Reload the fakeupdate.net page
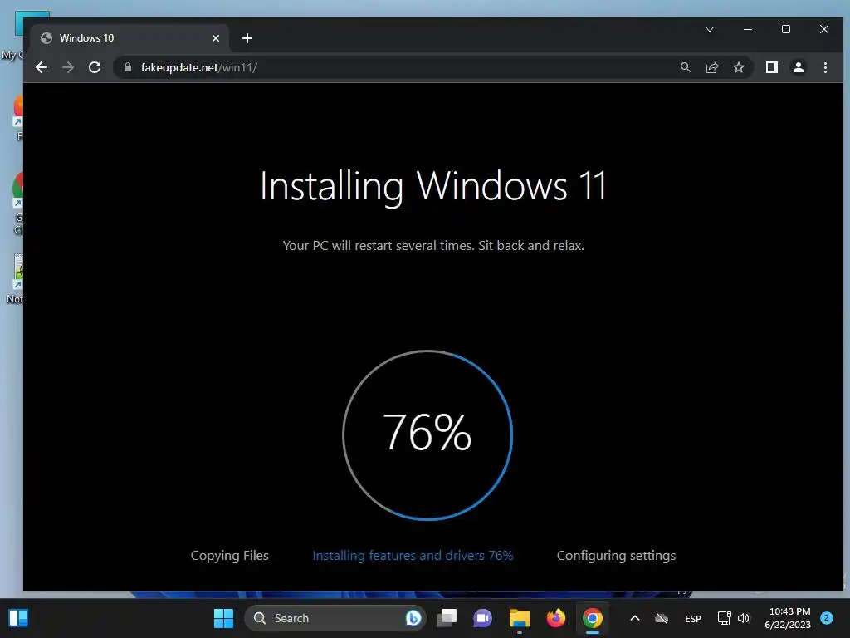This screenshot has width=850, height=638. pos(95,67)
